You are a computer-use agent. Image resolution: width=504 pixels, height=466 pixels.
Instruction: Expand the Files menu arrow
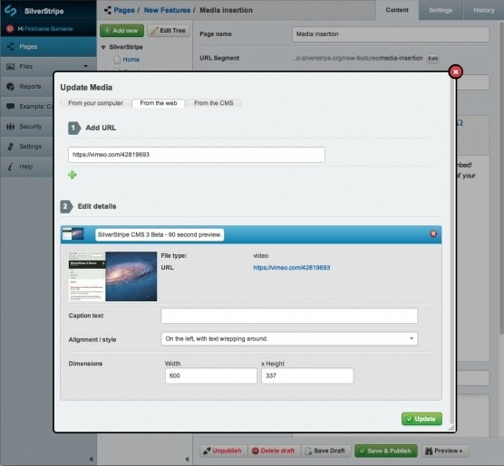tap(86, 66)
